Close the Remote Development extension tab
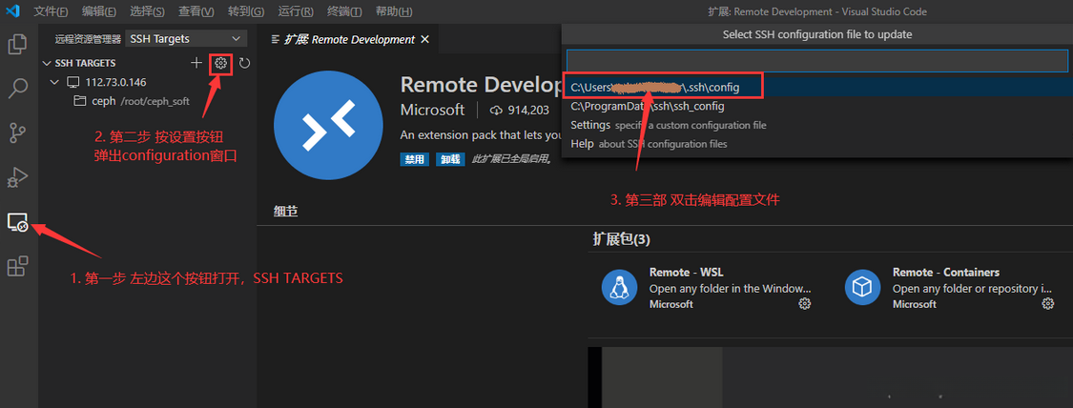 tap(425, 40)
